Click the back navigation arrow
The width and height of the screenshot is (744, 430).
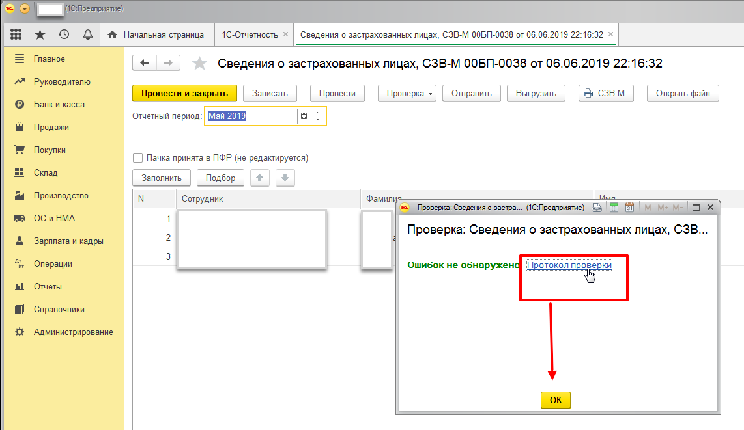pyautogui.click(x=145, y=62)
